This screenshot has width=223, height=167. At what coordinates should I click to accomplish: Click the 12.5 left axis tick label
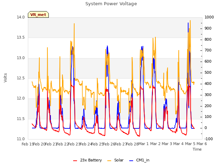tap(21, 78)
